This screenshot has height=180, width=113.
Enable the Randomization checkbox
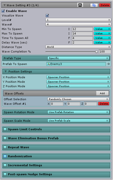click(x=5, y=156)
